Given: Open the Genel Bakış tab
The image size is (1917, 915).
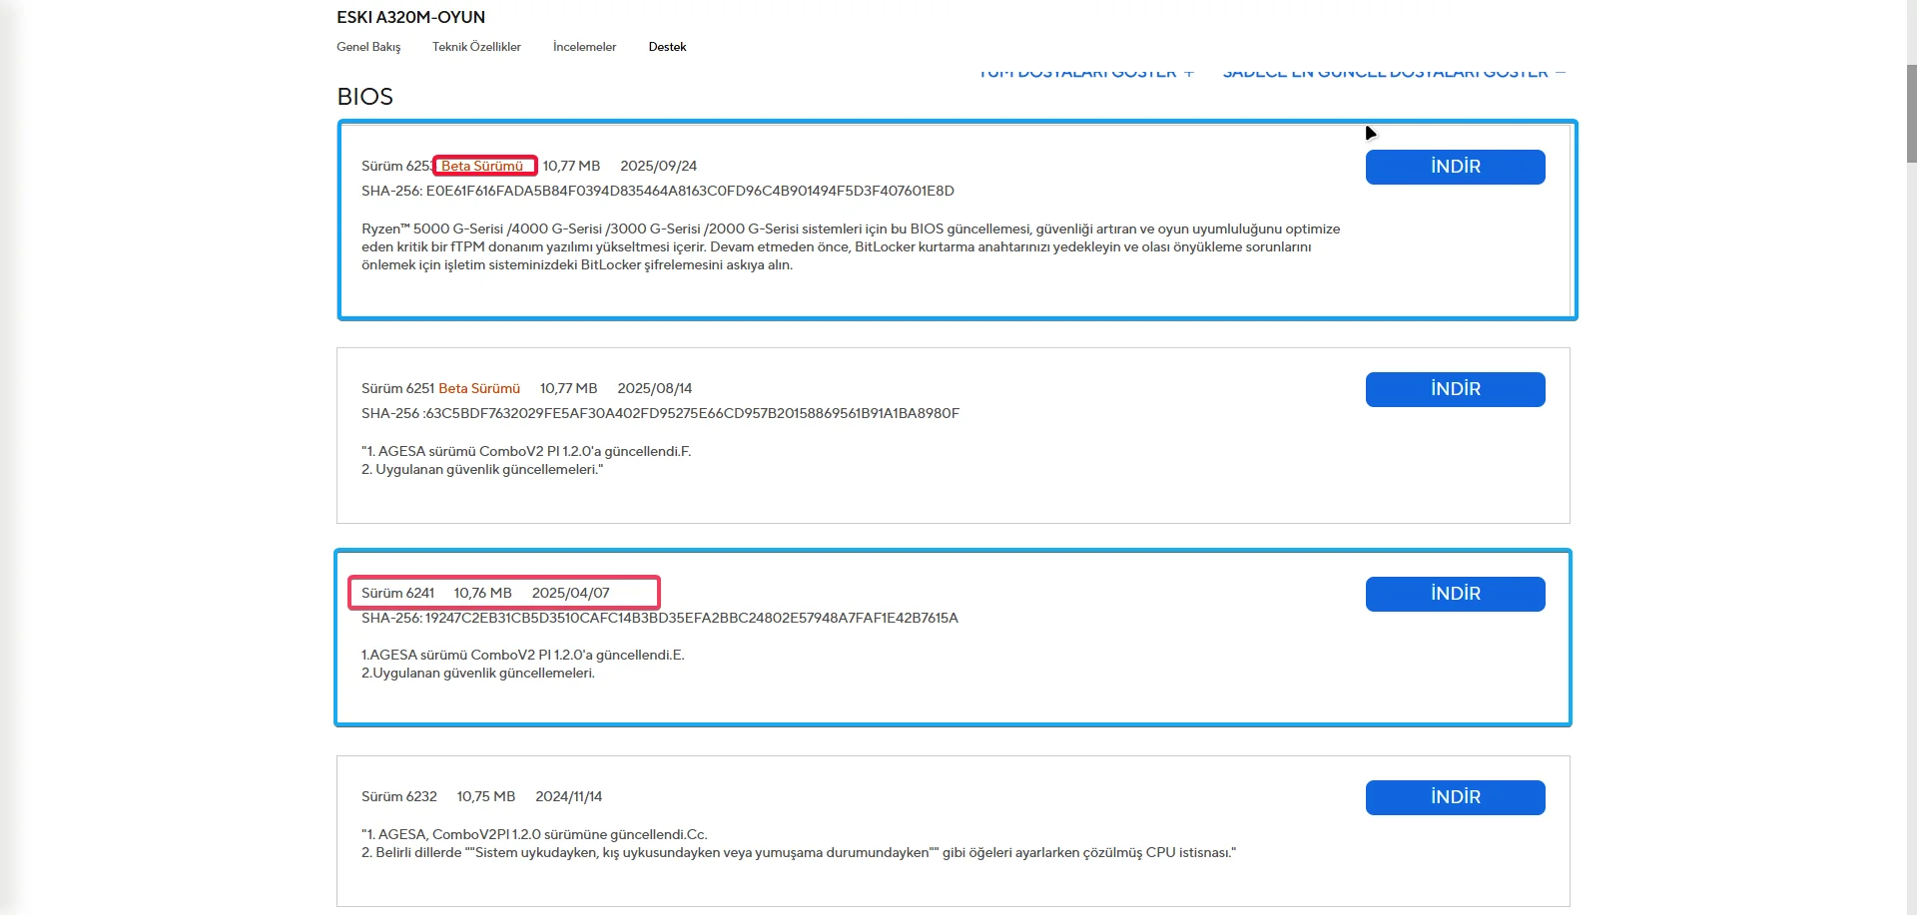Looking at the screenshot, I should coord(368,47).
